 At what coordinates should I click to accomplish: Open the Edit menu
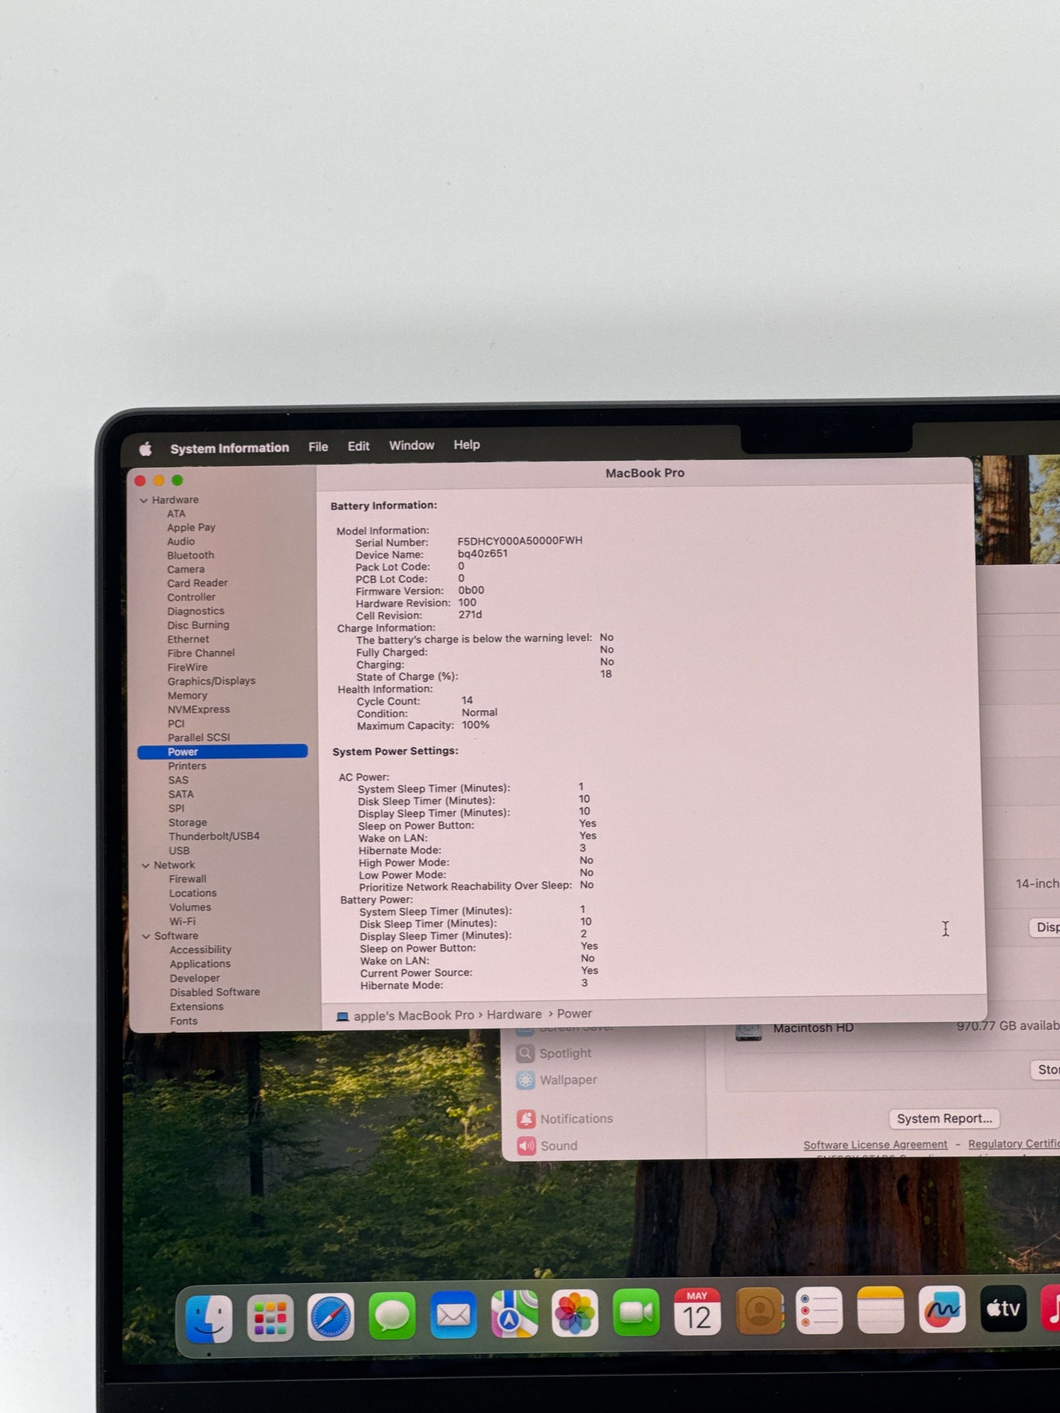pos(359,446)
